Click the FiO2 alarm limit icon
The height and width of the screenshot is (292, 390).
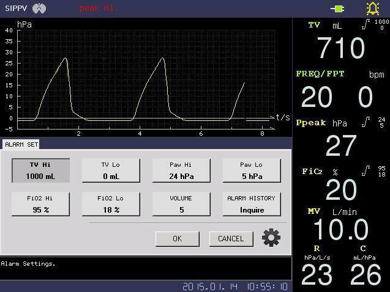pyautogui.click(x=366, y=171)
